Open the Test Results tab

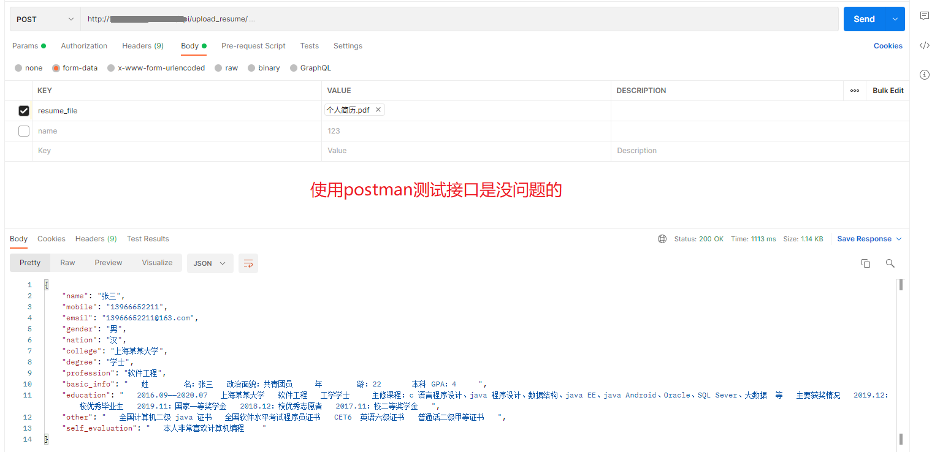click(148, 239)
